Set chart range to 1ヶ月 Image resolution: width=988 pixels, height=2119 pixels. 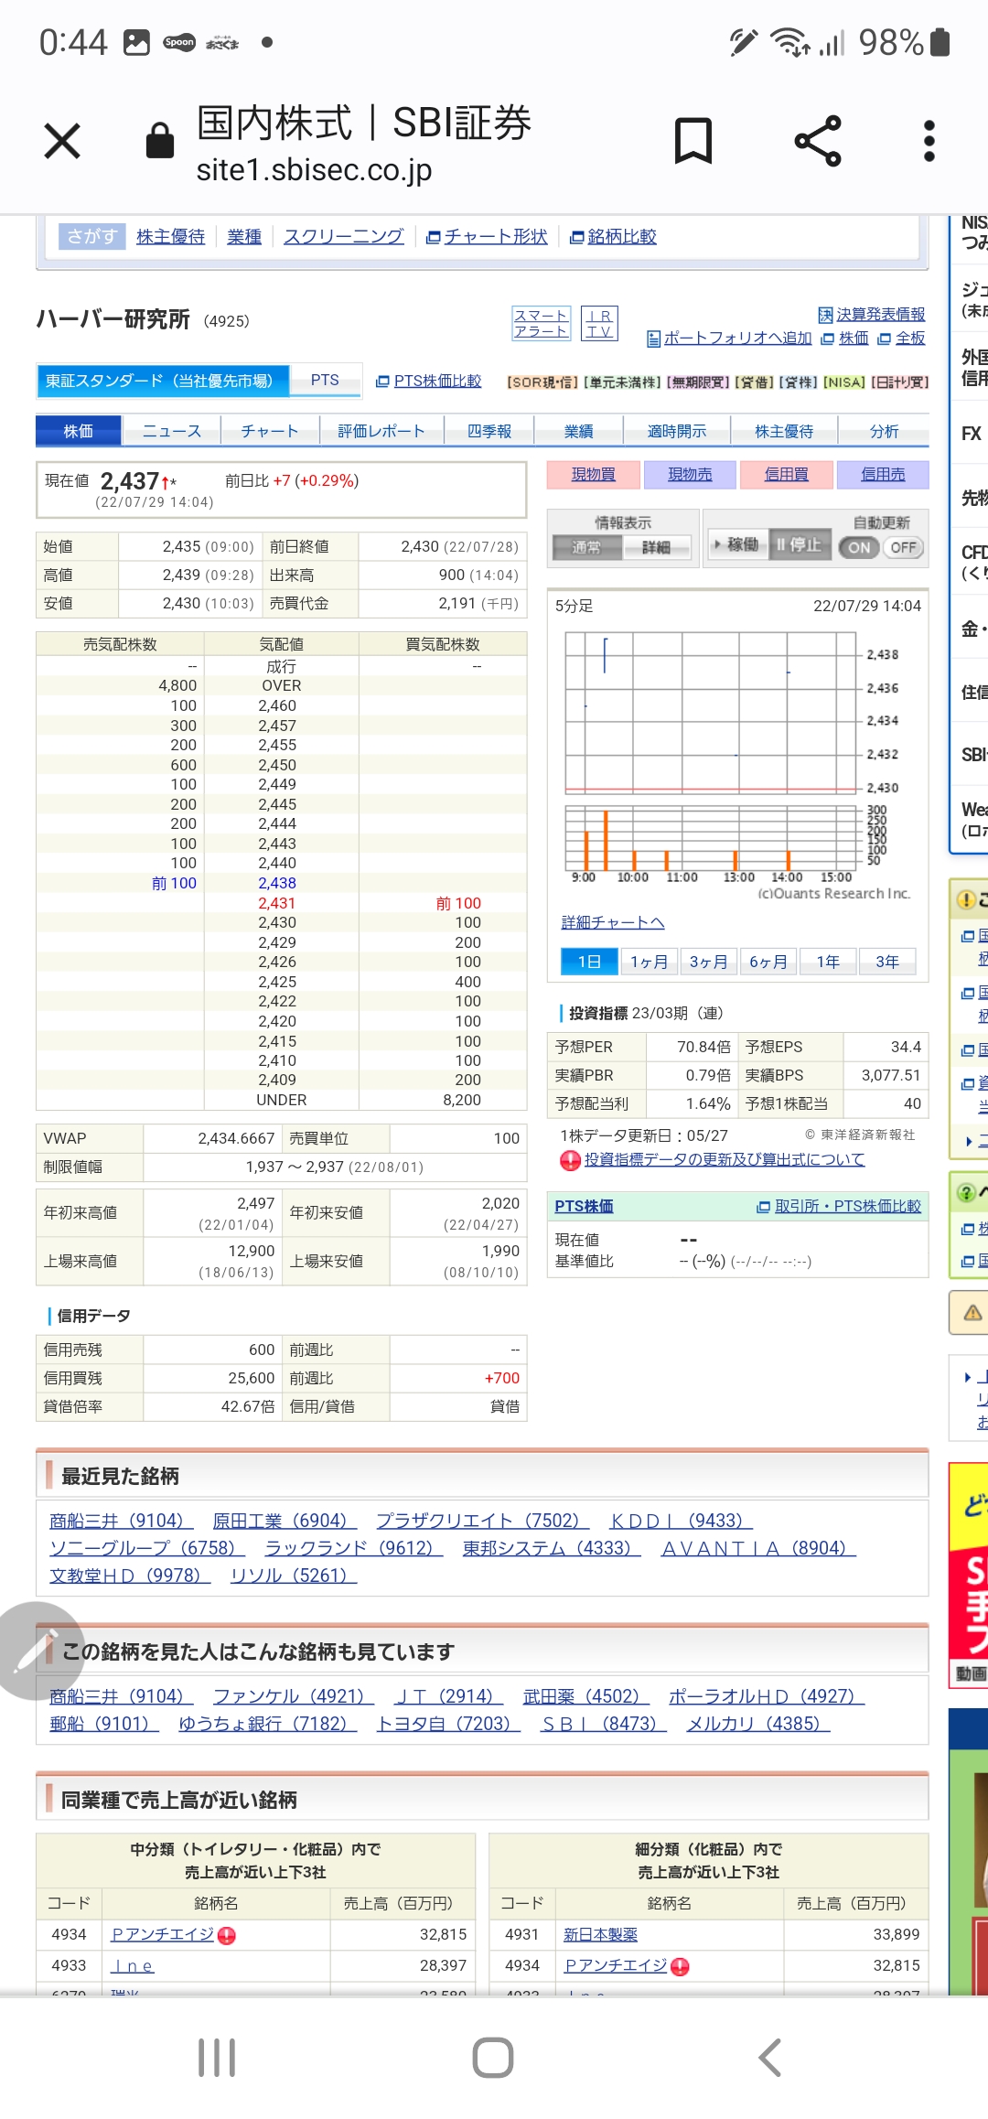(x=649, y=962)
